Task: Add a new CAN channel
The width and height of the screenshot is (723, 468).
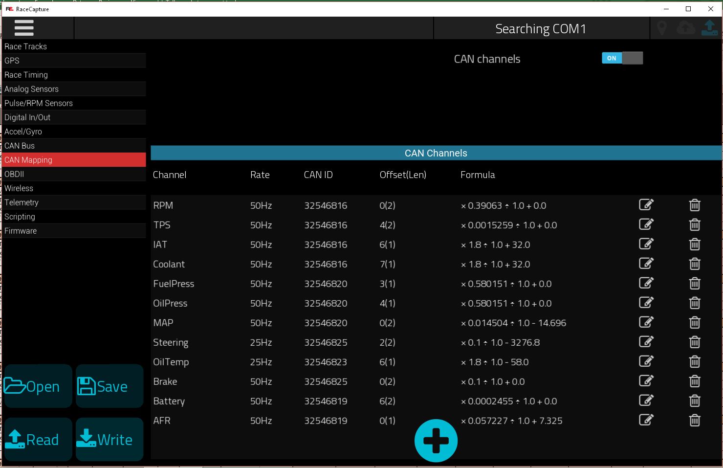Action: (x=436, y=441)
